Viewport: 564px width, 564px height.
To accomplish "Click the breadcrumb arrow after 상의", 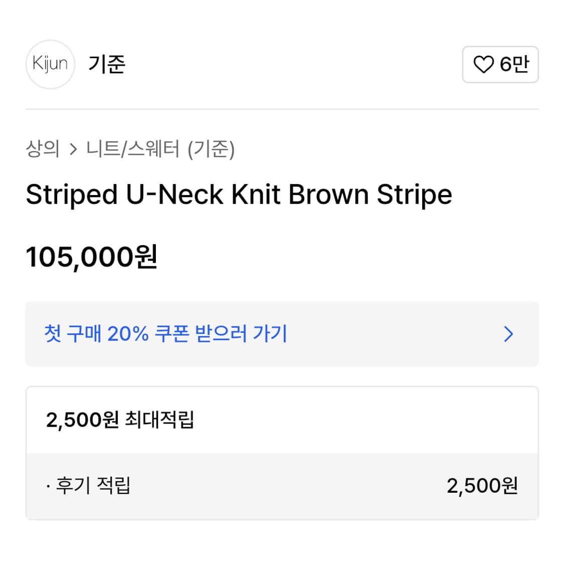I will click(x=73, y=149).
